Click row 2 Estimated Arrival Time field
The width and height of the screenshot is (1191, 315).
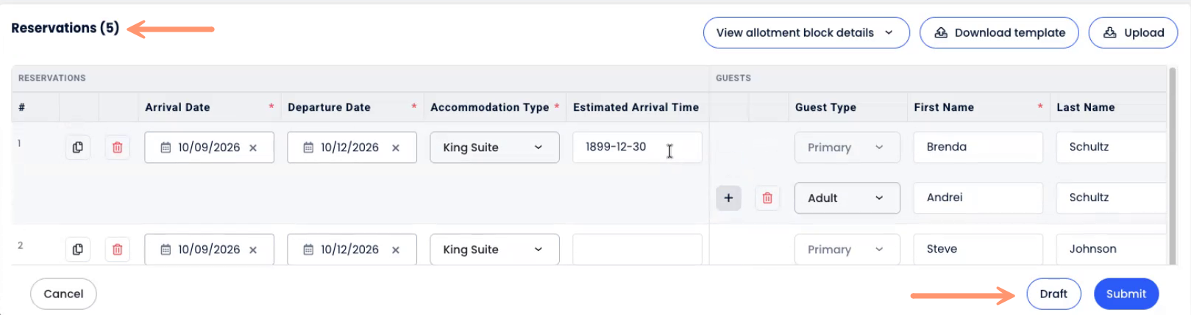[637, 250]
